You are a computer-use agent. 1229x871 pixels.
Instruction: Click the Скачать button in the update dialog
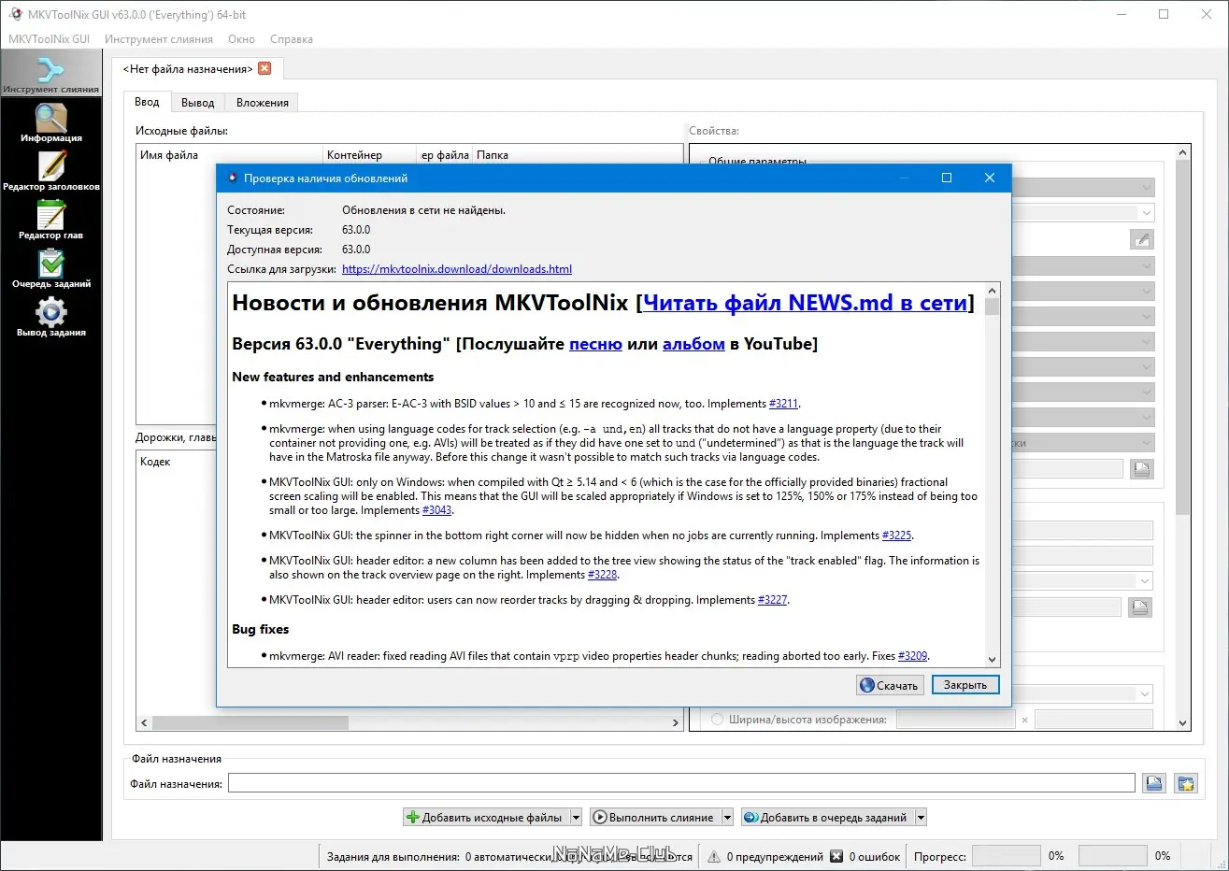click(890, 685)
